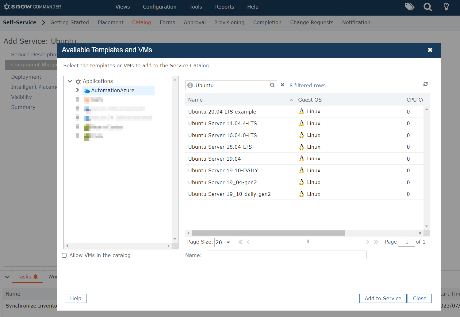
Task: Click the lightbulb tips icon
Action: point(446,7)
